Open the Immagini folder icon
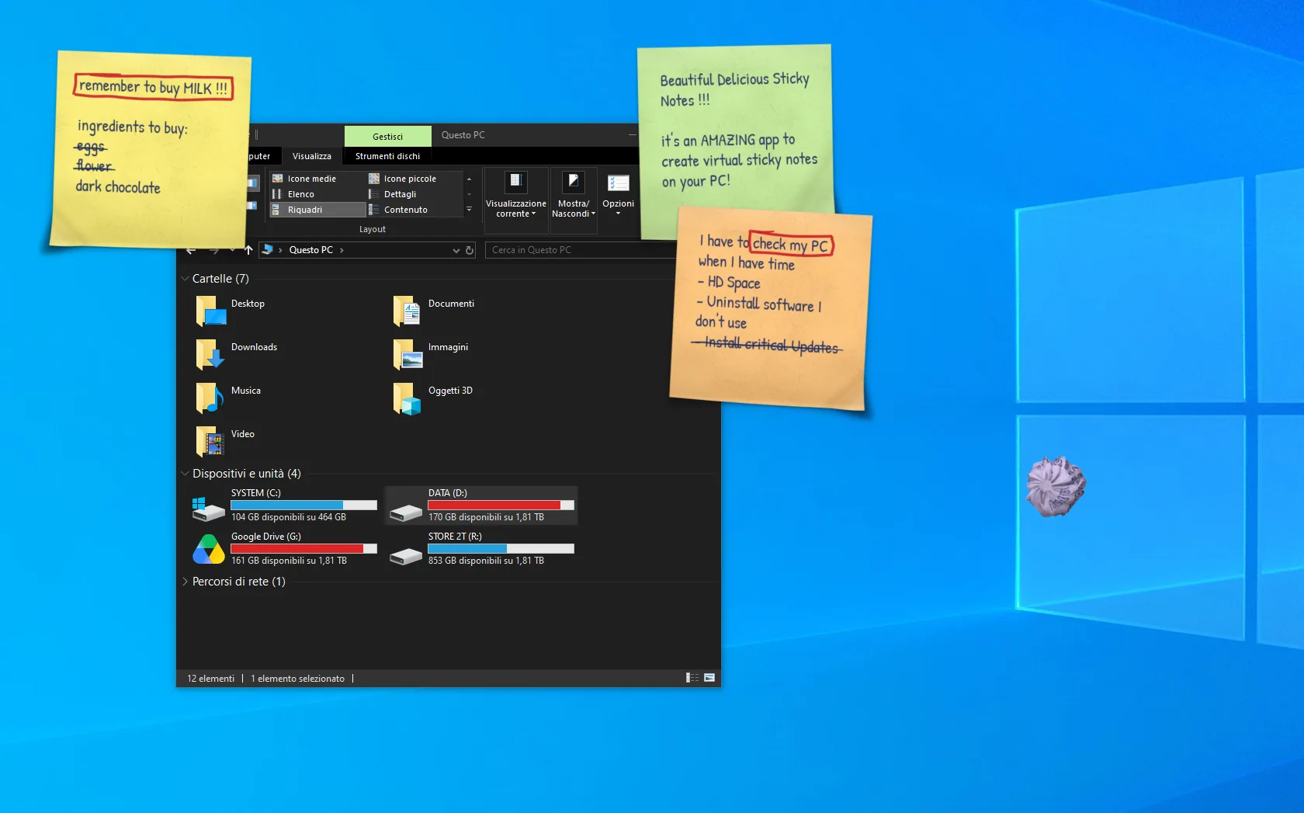Screen dimensions: 1304x813 coord(407,355)
